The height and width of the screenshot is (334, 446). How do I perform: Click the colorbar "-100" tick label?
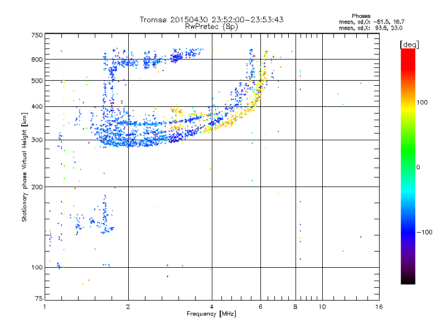coord(424,232)
